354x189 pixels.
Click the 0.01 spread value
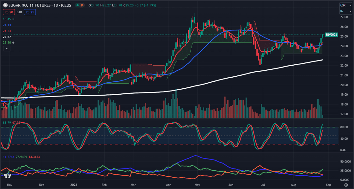(19, 12)
